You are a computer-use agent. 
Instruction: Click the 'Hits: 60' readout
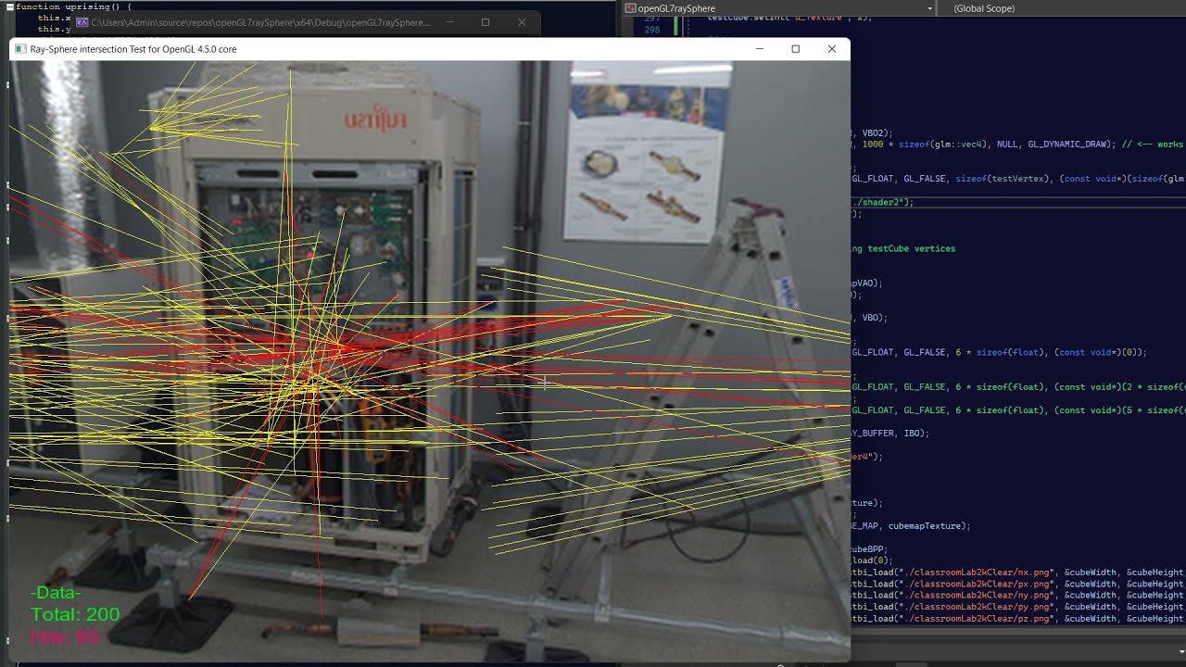[65, 636]
